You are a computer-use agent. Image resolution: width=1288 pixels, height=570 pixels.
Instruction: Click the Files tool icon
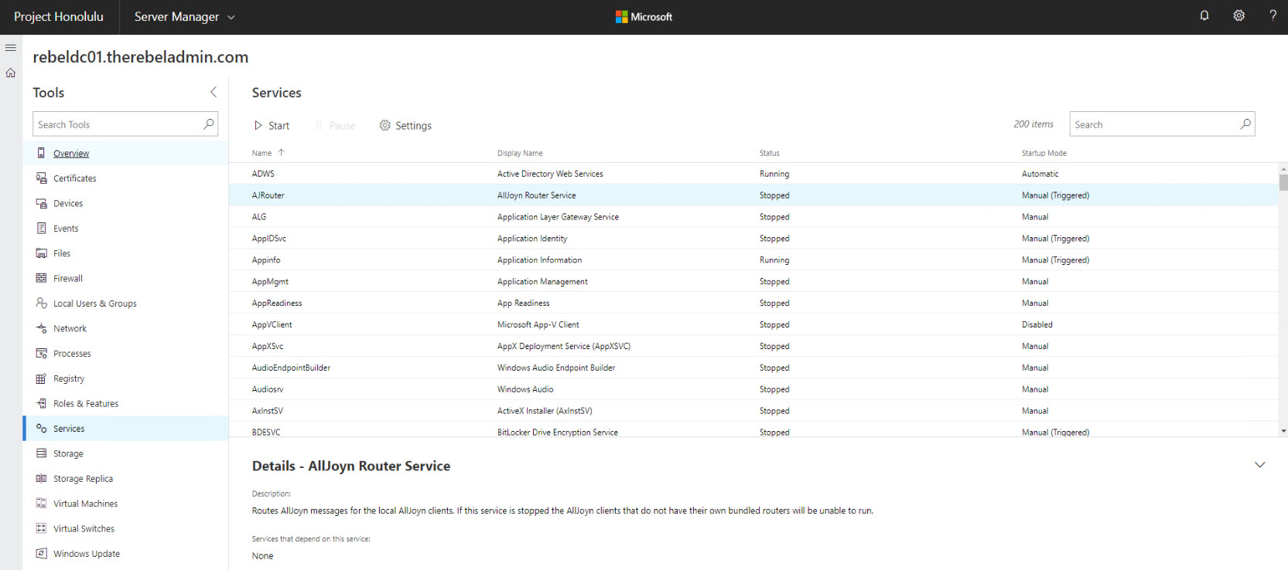click(x=41, y=253)
